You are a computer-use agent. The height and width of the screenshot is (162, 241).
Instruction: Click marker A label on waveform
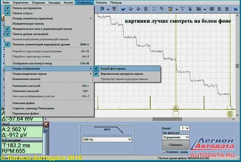(176, 108)
